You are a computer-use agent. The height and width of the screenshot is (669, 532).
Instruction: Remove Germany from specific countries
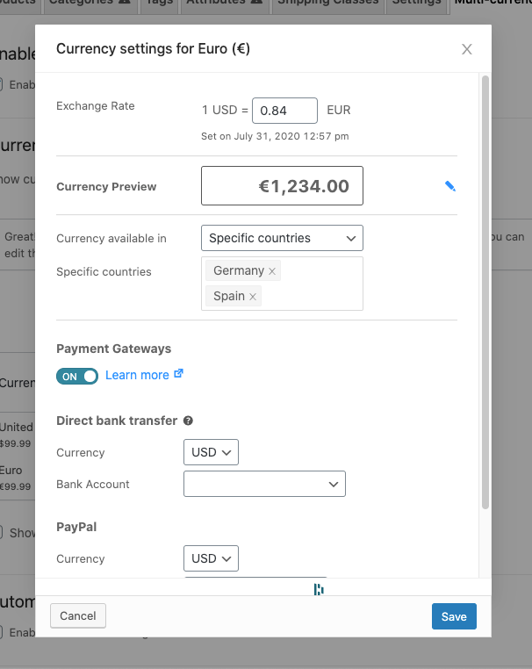(272, 271)
